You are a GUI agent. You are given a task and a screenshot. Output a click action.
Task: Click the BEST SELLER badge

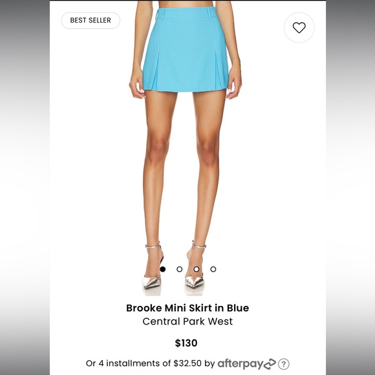[x=91, y=20]
